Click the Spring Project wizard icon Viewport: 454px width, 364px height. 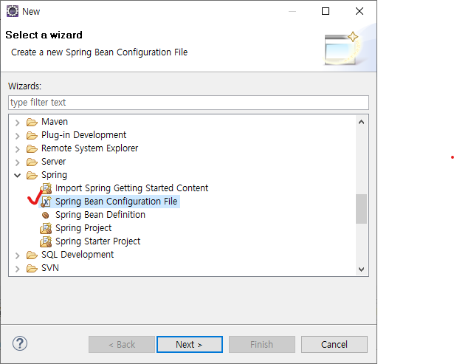click(x=46, y=228)
